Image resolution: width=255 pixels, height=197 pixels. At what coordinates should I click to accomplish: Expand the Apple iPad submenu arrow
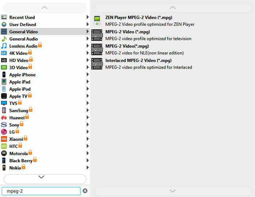[x=87, y=82]
